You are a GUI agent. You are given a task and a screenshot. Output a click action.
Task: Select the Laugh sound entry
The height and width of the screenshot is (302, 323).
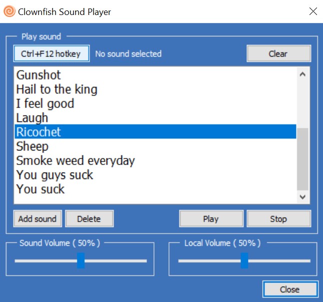click(155, 117)
